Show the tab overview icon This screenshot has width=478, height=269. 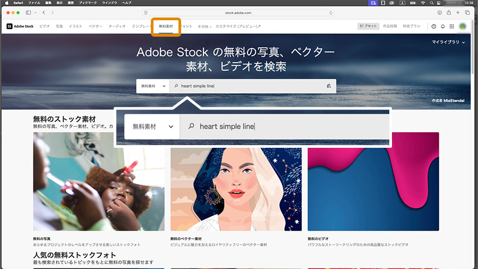(x=467, y=13)
